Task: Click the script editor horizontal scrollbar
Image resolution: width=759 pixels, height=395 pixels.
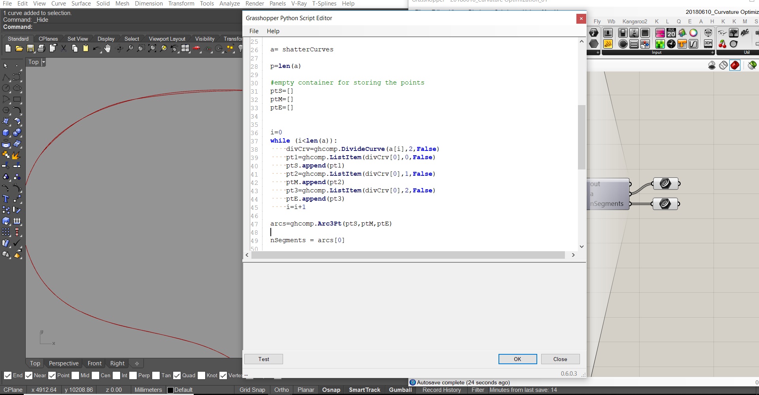Action: tap(408, 255)
